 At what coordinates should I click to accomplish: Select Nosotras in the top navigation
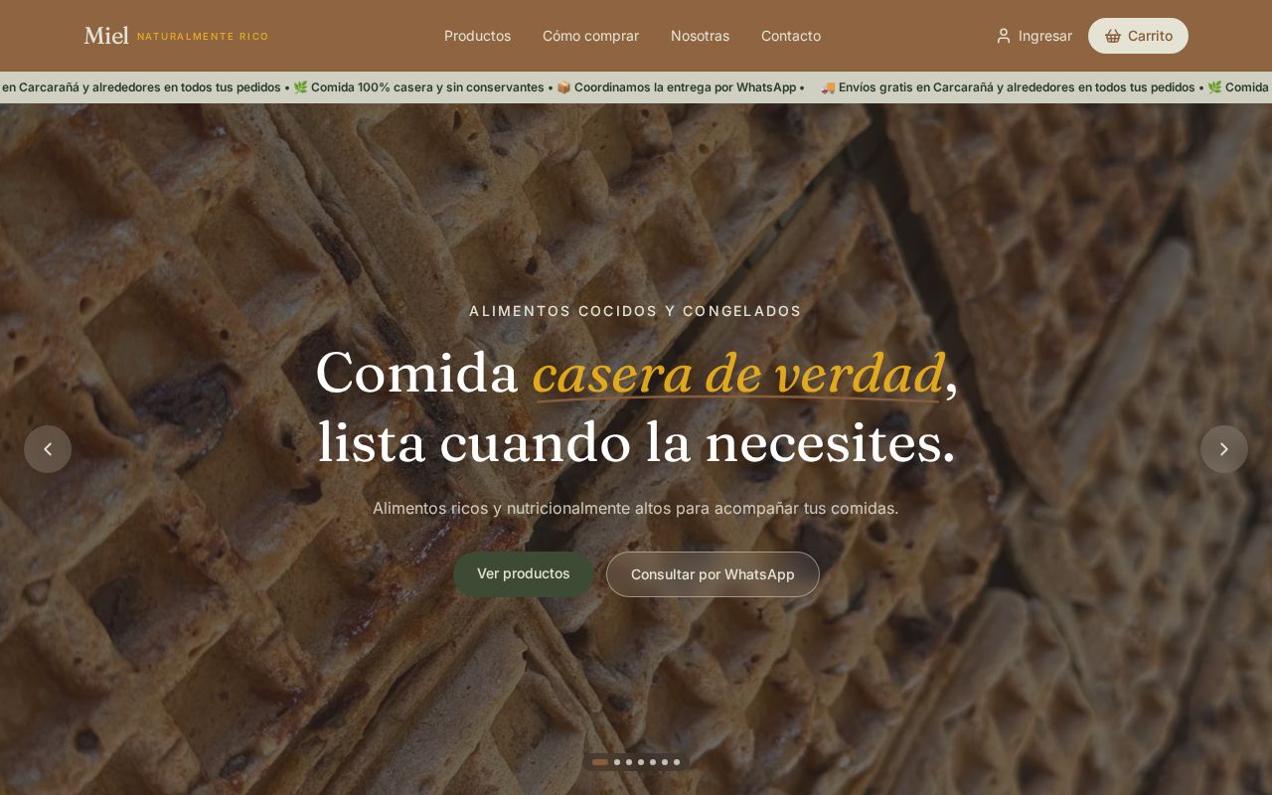point(700,36)
